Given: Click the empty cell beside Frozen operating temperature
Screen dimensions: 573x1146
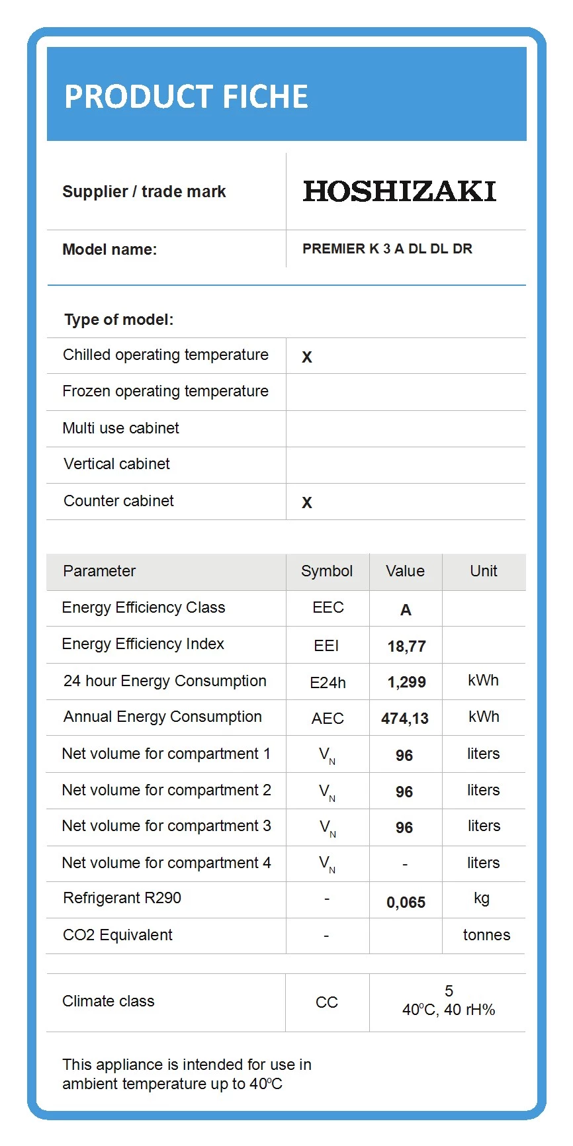Looking at the screenshot, I should pyautogui.click(x=406, y=392).
